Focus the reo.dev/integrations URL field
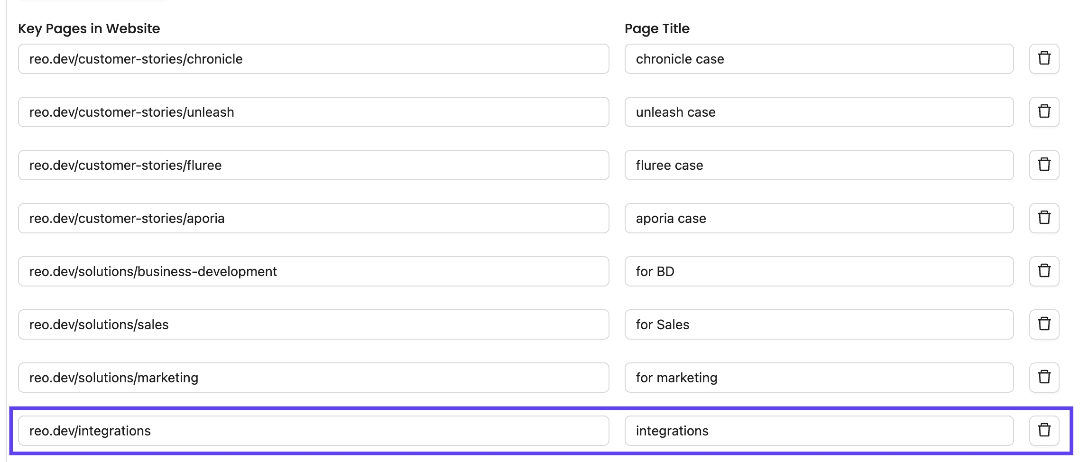This screenshot has height=462, width=1089. 313,431
